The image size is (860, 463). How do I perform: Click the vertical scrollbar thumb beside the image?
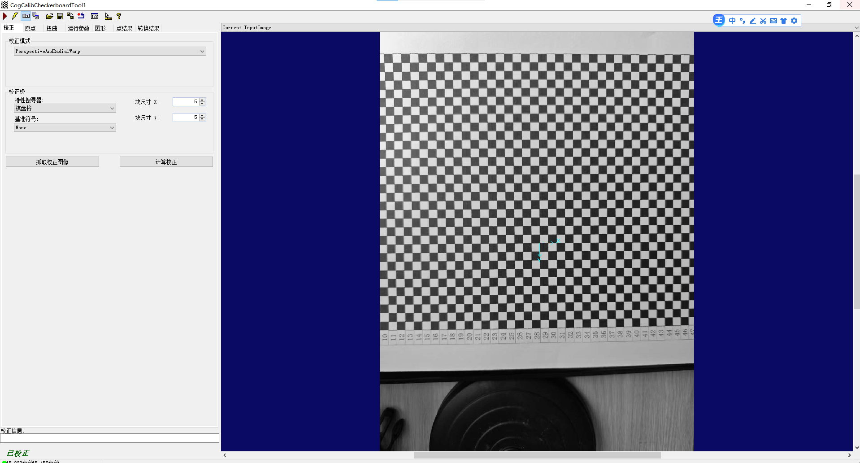(856, 241)
